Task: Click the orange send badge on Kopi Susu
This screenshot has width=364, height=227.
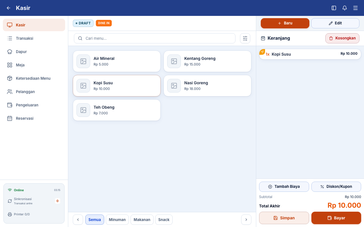Action: coord(262,52)
